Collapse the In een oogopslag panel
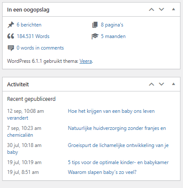183x188 pixels. (174, 9)
